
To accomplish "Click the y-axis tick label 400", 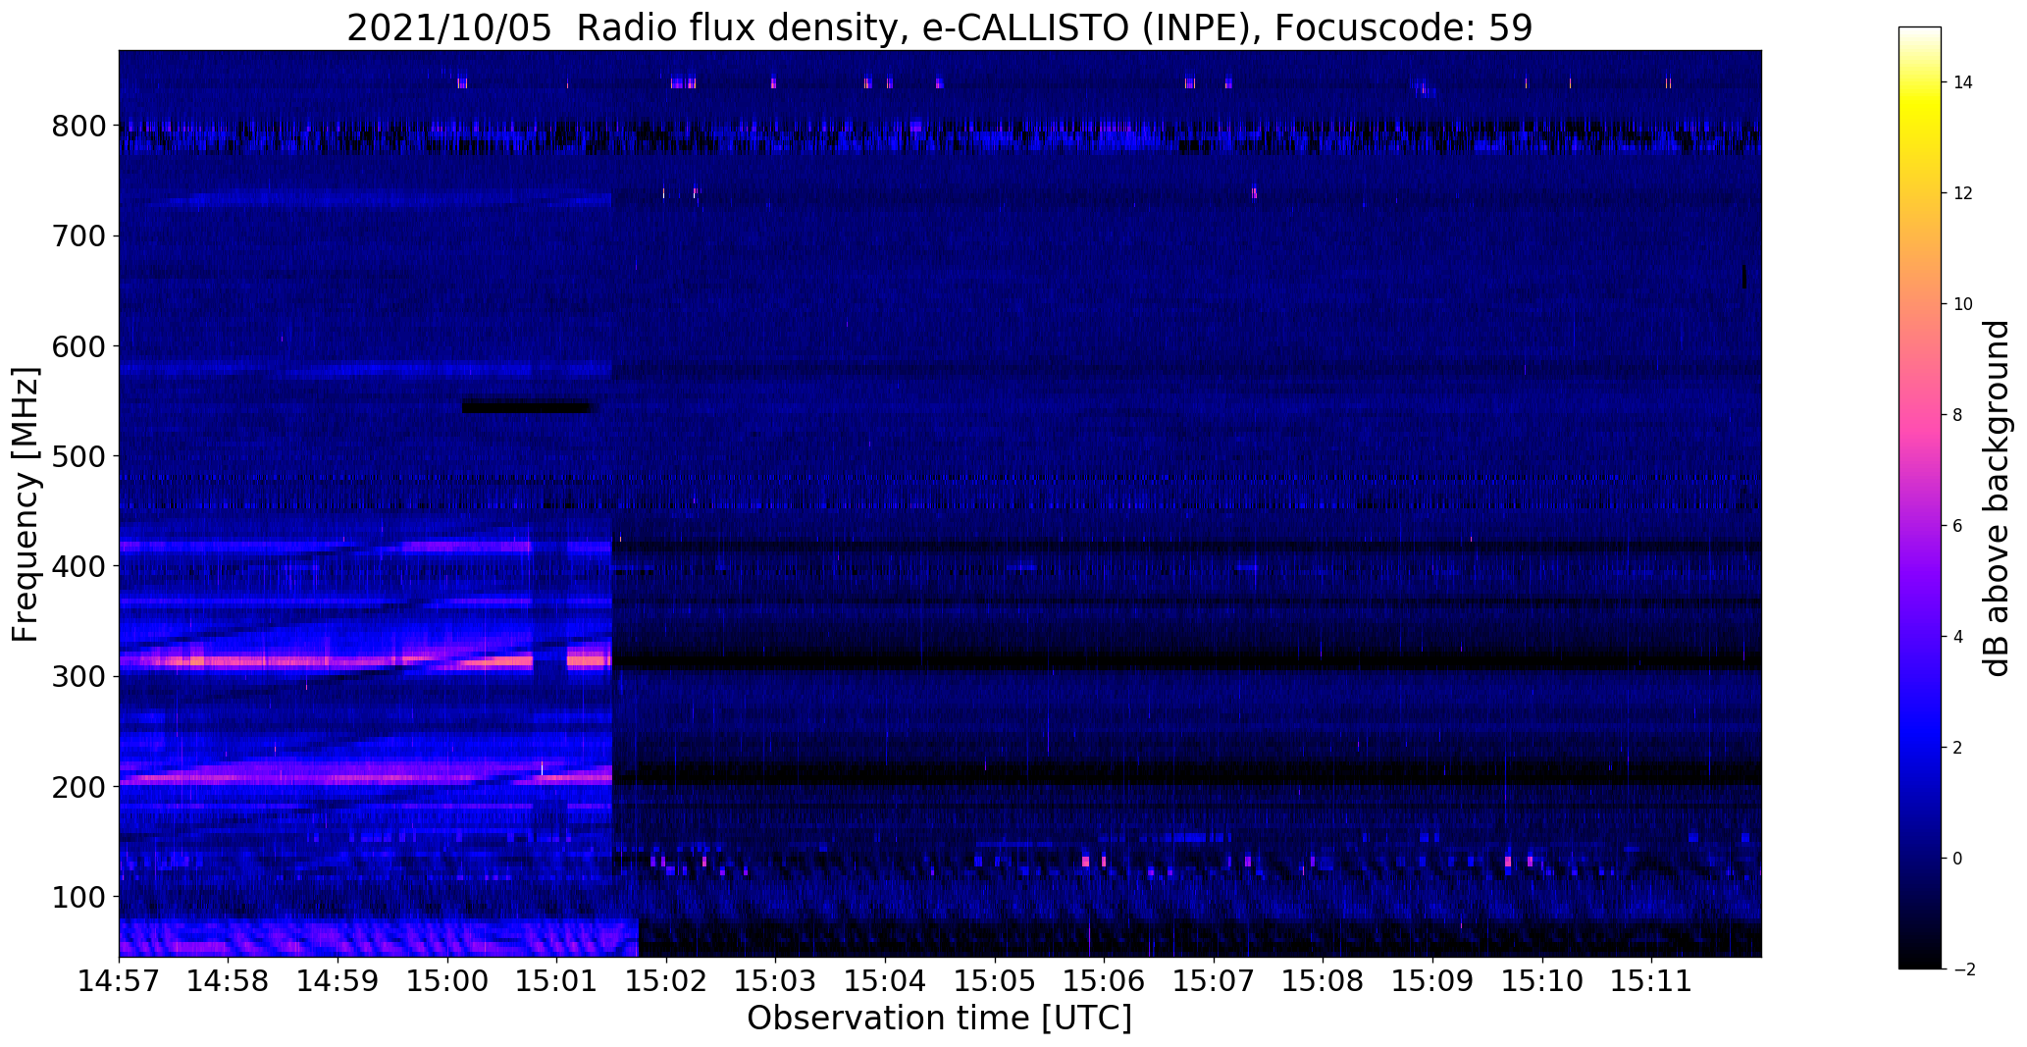I will tap(78, 566).
